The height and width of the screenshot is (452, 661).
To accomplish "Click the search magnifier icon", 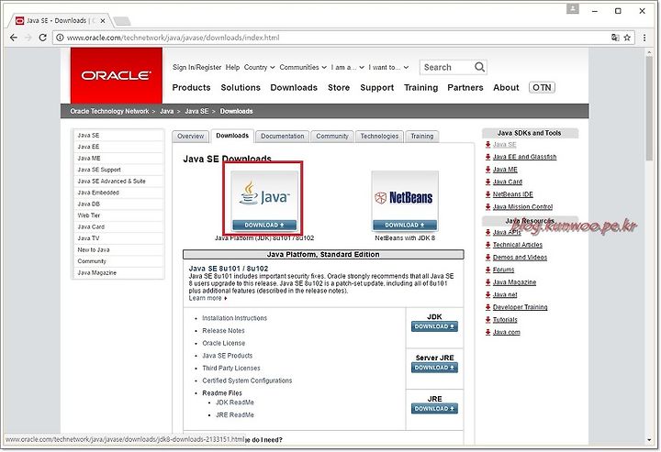I will [479, 67].
